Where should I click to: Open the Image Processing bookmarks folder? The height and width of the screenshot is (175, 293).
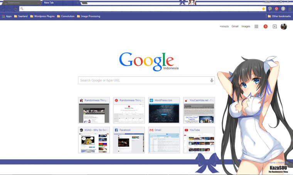click(89, 17)
